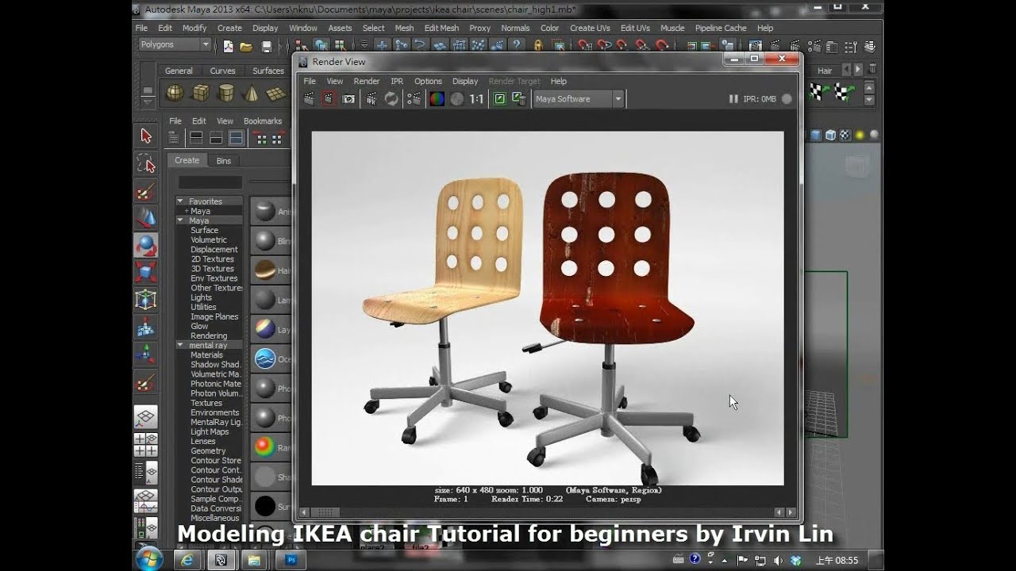
Task: Expand the + Maya favorites item
Action: pyautogui.click(x=187, y=211)
